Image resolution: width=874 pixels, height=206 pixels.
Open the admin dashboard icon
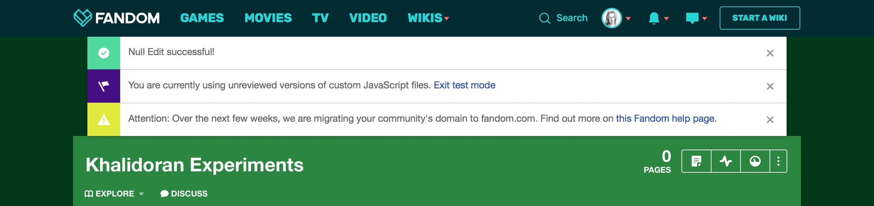[x=755, y=161]
